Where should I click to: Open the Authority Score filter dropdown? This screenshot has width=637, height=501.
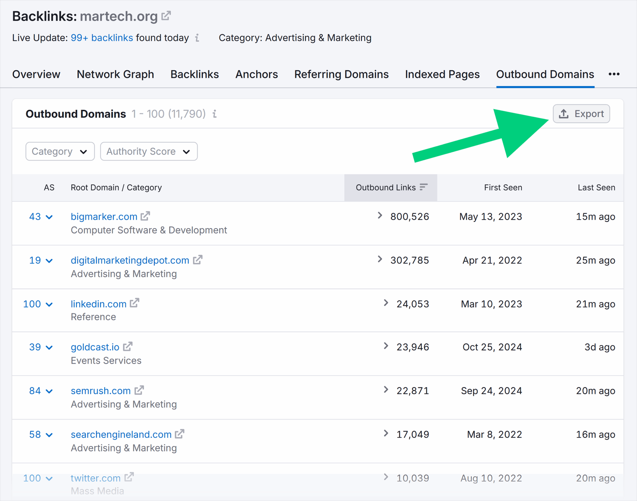click(x=149, y=151)
